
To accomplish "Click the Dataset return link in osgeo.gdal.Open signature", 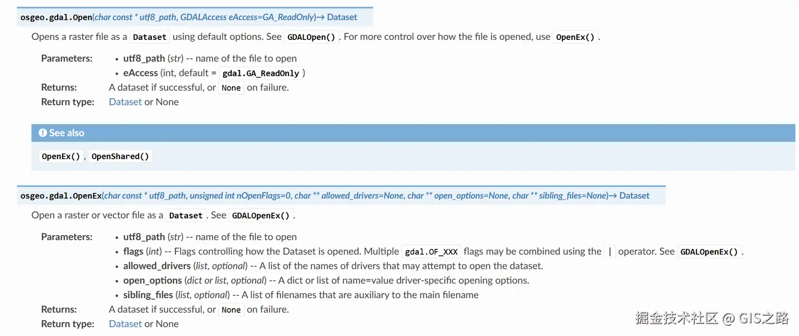I will 342,17.
